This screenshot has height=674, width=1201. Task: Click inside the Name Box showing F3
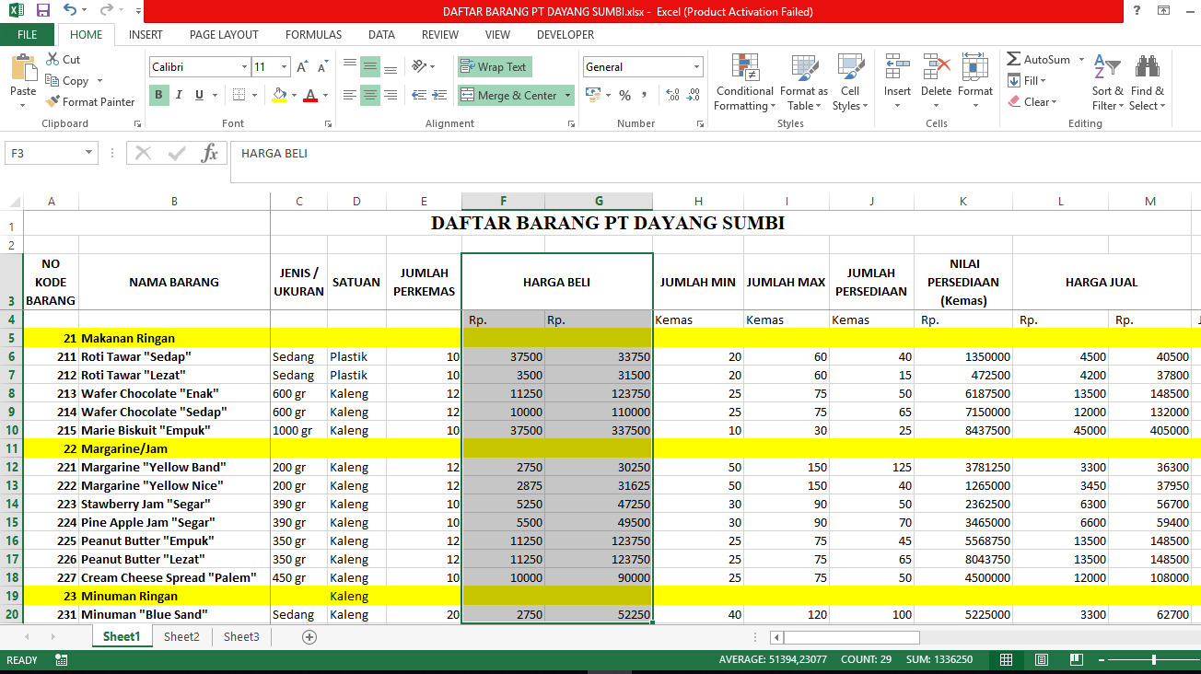click(x=43, y=153)
